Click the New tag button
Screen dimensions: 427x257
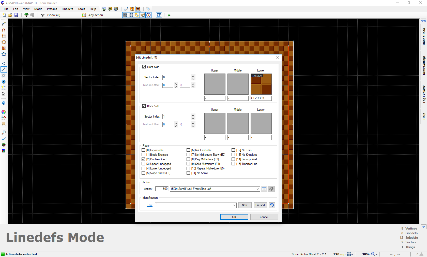[245, 205]
